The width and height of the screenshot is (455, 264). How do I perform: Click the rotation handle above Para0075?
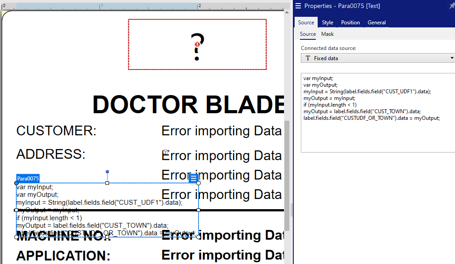pyautogui.click(x=107, y=172)
